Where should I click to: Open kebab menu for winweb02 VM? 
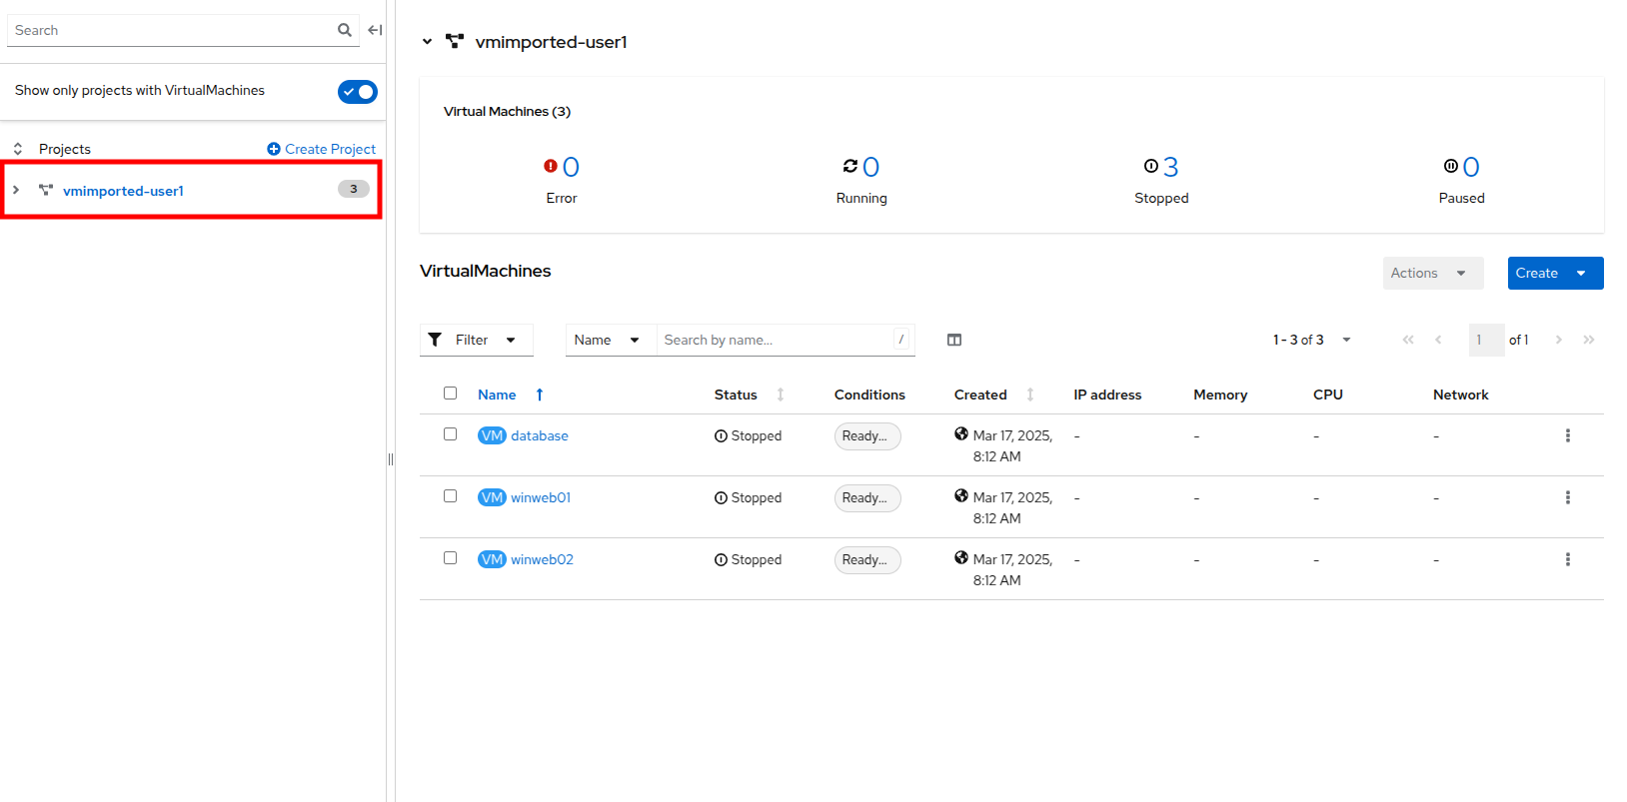click(1567, 559)
